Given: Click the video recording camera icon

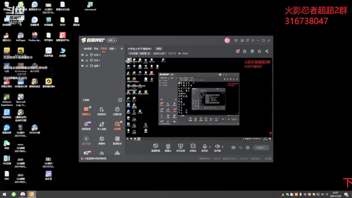Looking at the screenshot, I should [233, 147].
